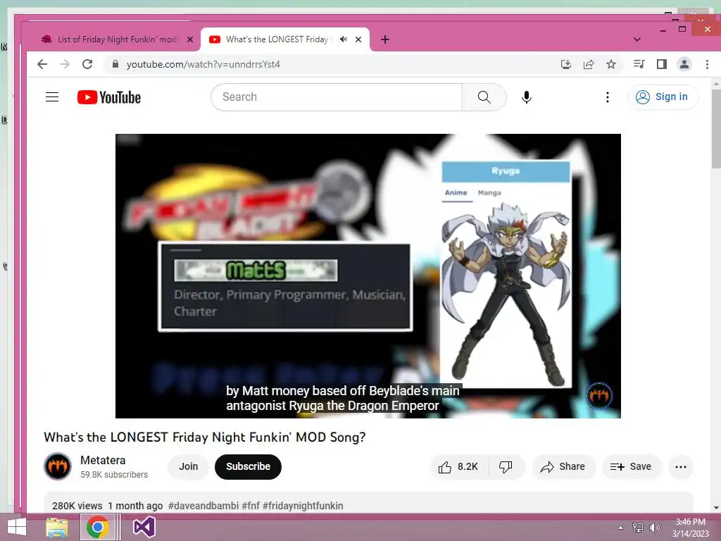Open the Metatera channel name link
The width and height of the screenshot is (721, 541).
(103, 461)
